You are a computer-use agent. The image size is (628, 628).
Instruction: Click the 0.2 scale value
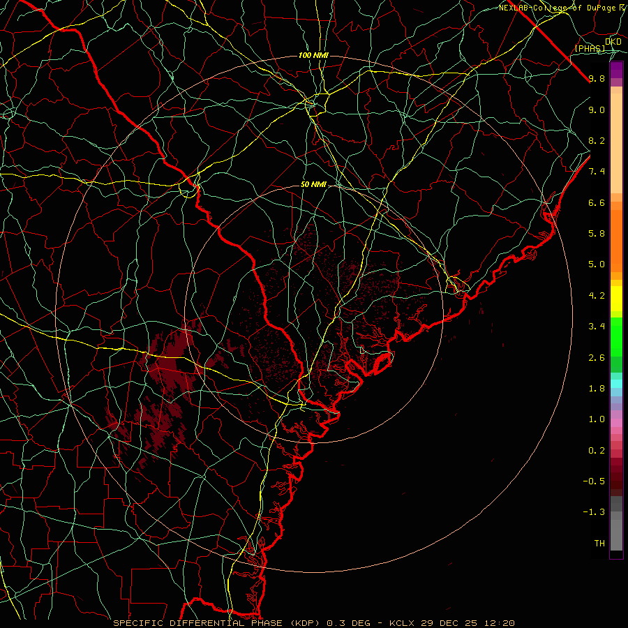point(597,450)
